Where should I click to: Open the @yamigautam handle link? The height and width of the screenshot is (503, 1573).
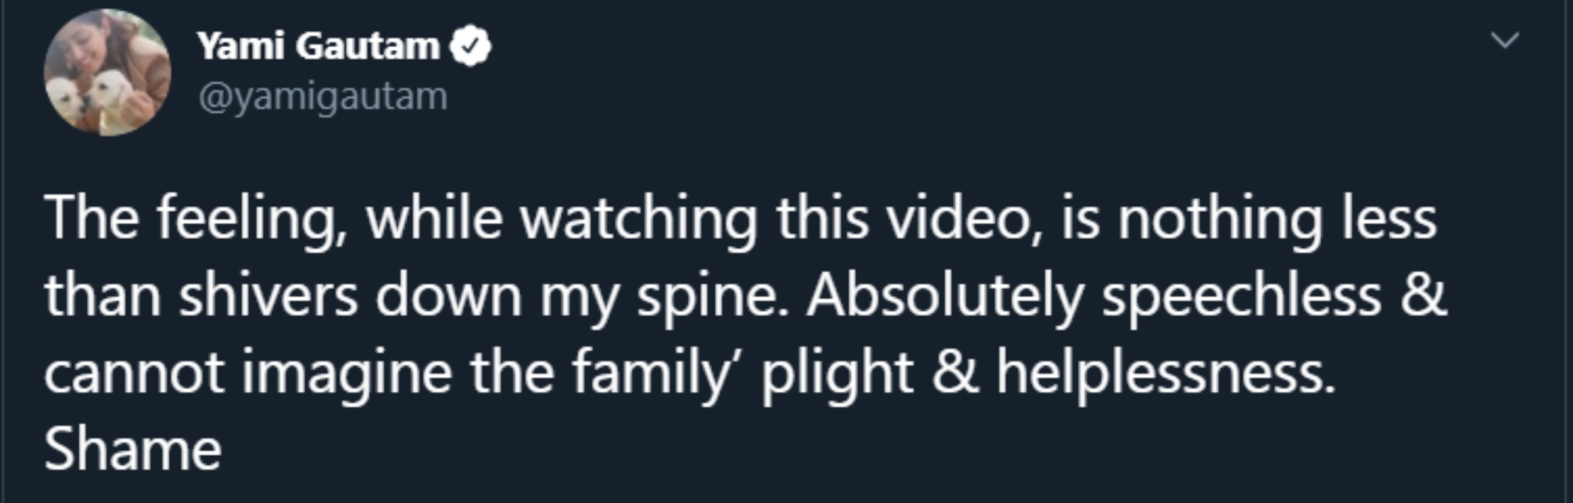point(323,97)
